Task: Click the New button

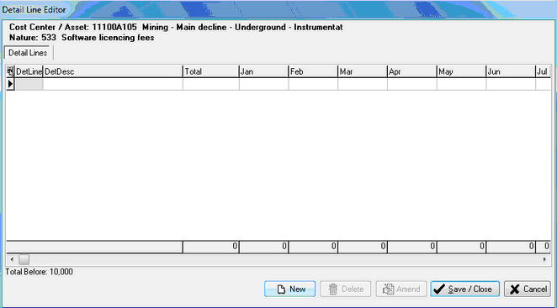Action: (x=289, y=289)
